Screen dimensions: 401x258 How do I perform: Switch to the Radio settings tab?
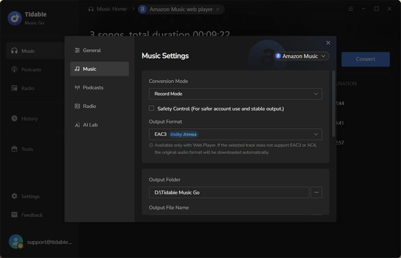pyautogui.click(x=99, y=106)
